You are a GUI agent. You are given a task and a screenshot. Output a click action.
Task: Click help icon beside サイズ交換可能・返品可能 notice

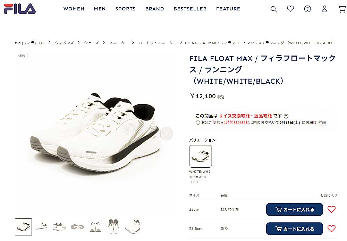(x=286, y=116)
